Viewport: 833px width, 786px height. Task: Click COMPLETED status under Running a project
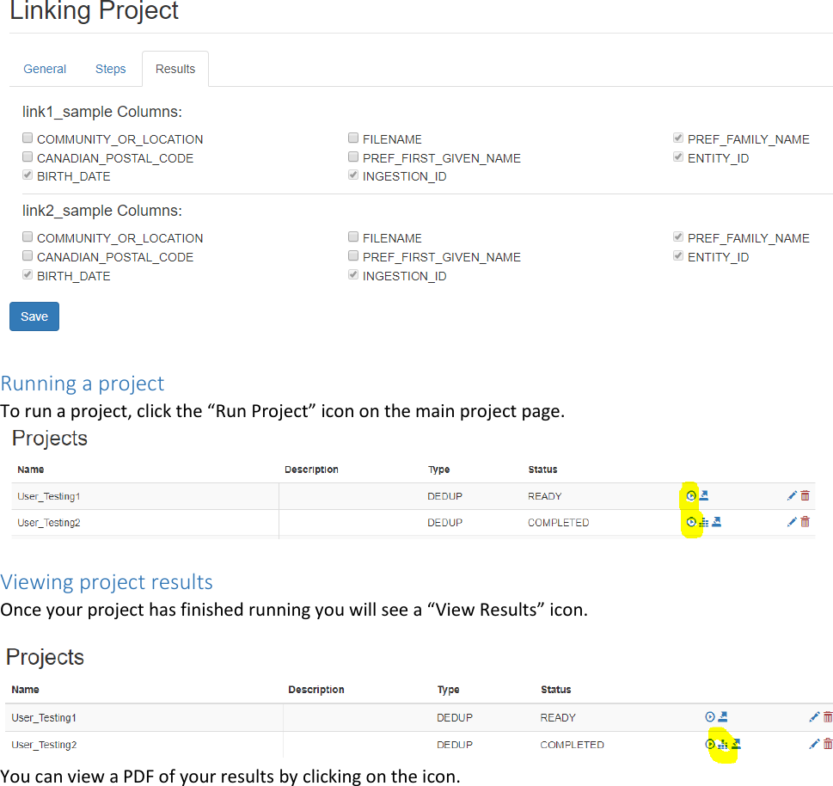(x=559, y=523)
